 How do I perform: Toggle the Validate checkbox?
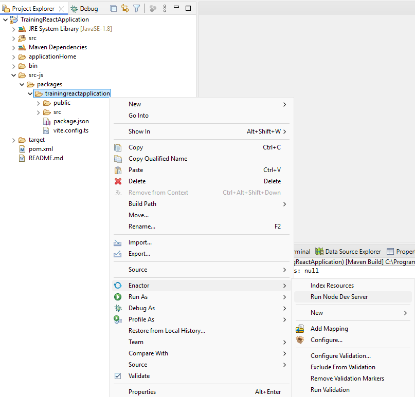point(118,376)
